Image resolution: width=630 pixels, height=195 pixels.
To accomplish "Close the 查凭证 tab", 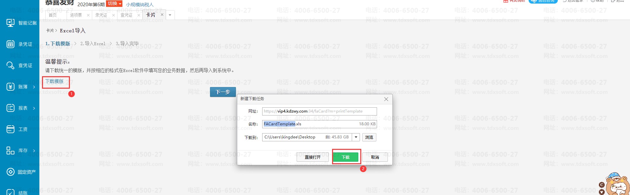I will point(139,15).
